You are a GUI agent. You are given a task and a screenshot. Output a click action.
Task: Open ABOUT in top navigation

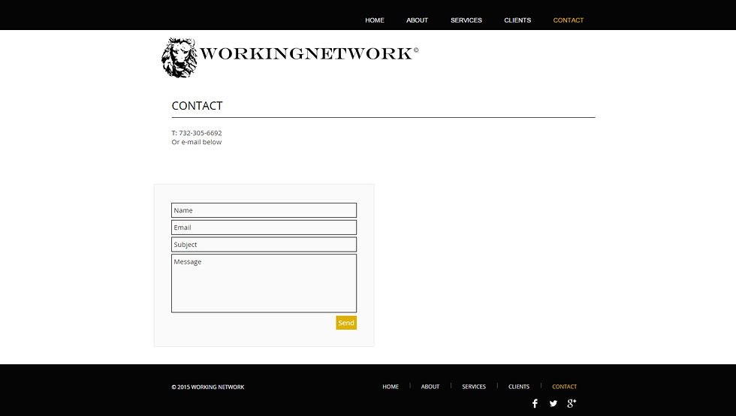click(x=418, y=20)
